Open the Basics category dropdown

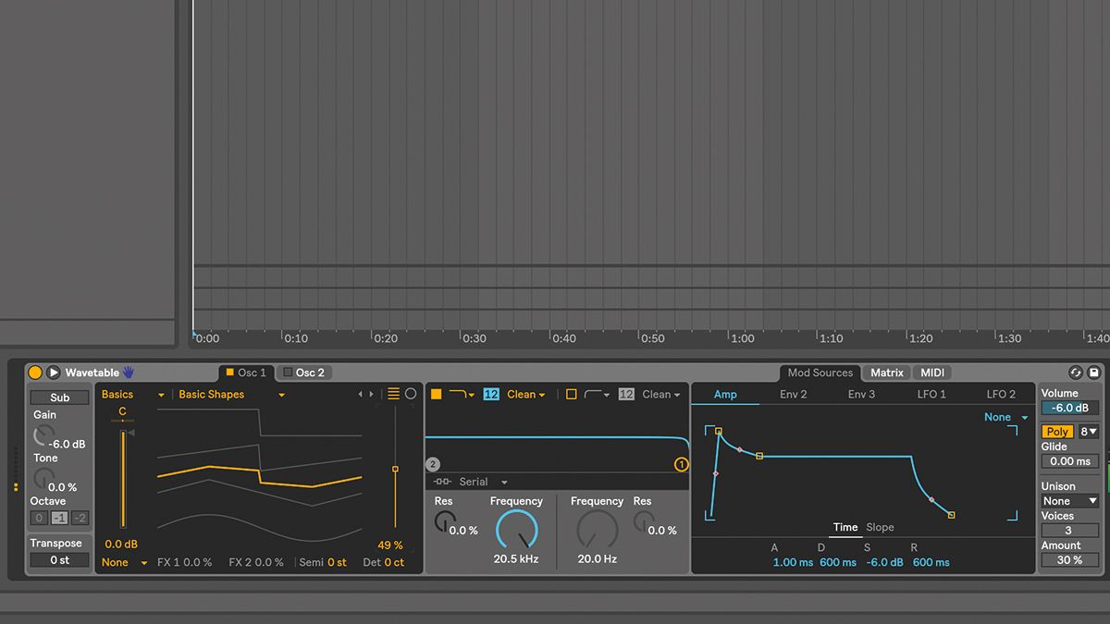click(x=132, y=394)
